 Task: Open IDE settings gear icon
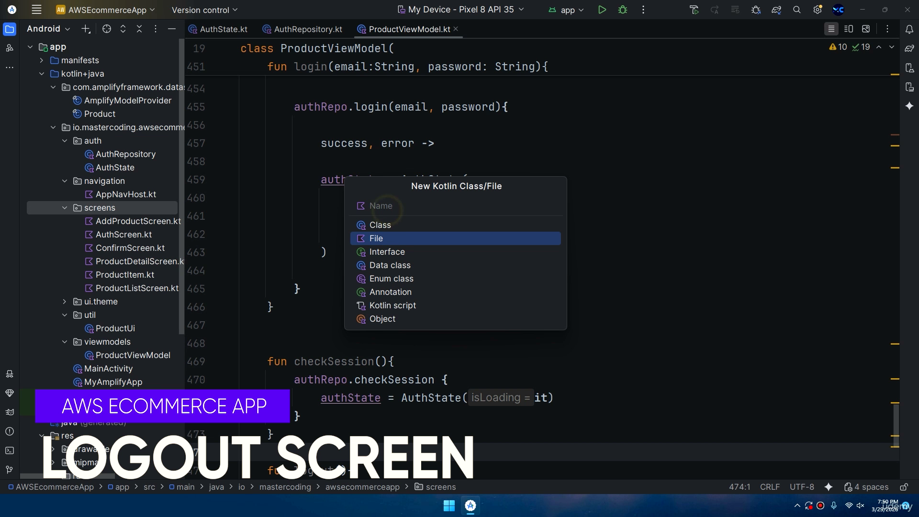[x=818, y=10]
